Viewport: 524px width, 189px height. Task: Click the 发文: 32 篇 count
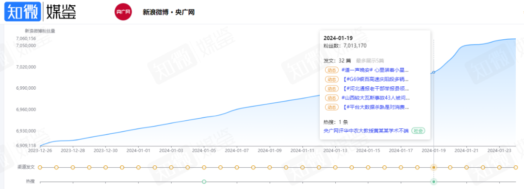[337, 61]
